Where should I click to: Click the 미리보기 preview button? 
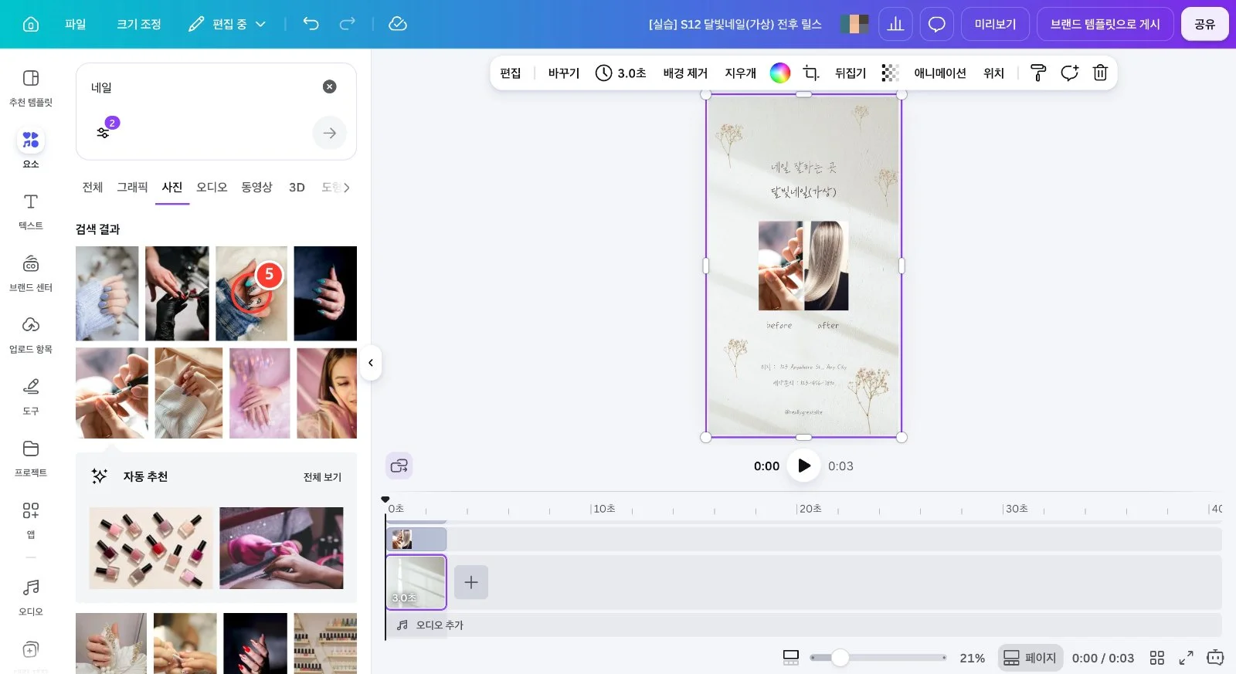995,24
